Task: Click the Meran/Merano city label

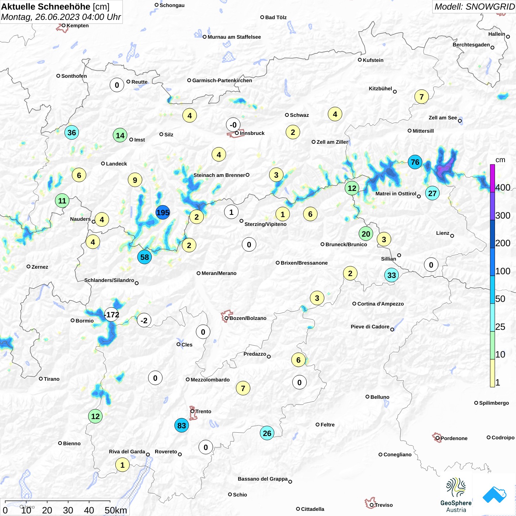Action: pyautogui.click(x=219, y=273)
